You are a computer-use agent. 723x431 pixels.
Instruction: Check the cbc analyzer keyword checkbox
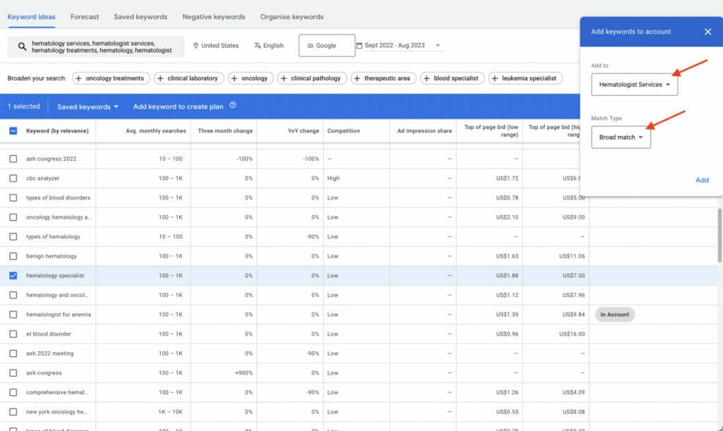[x=13, y=178]
